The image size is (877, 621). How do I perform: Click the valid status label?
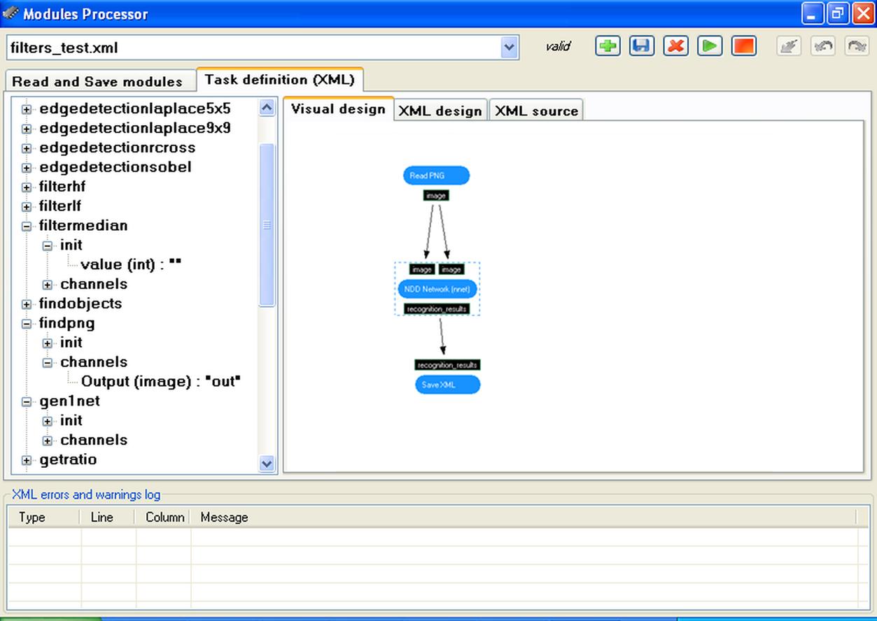point(558,47)
